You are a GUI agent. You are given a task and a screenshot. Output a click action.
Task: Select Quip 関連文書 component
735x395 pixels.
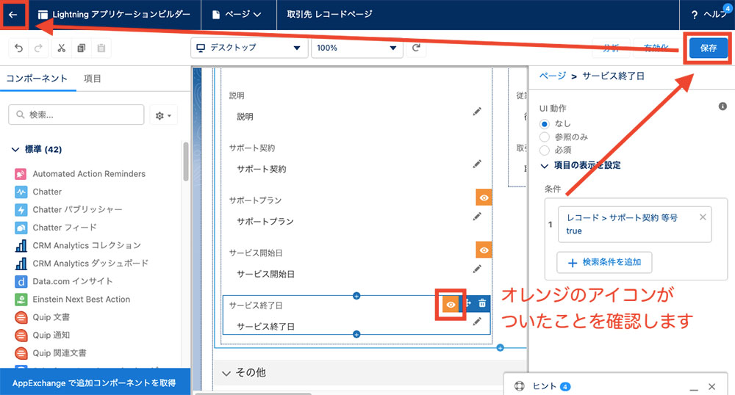pos(60,353)
